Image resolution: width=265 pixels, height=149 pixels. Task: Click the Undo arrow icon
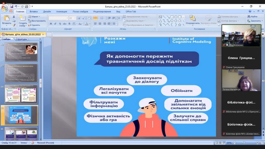click(x=16, y=6)
